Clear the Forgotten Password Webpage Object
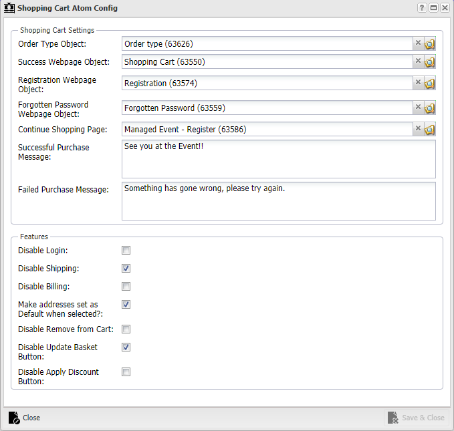This screenshot has height=431, width=454. (418, 108)
